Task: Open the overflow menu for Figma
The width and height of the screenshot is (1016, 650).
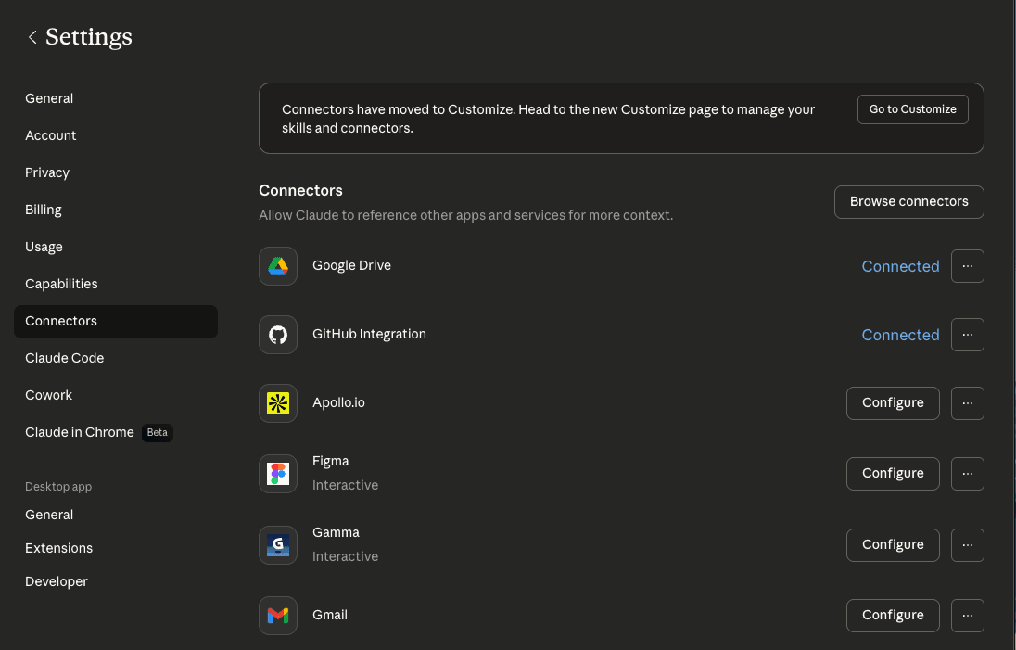Action: click(967, 474)
